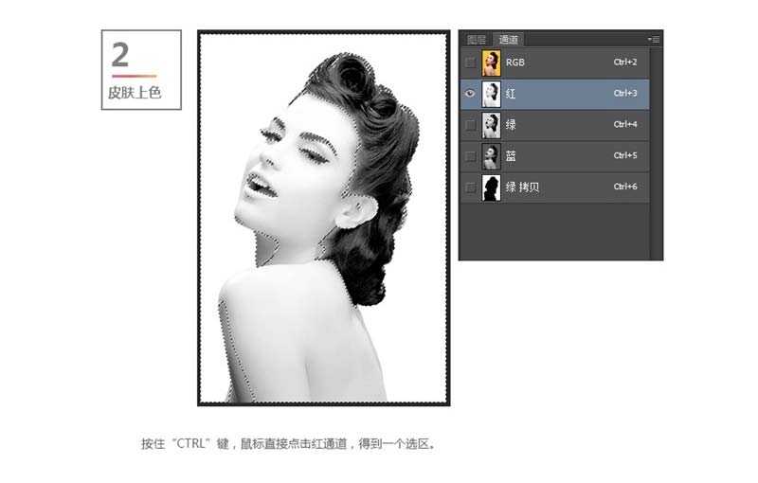This screenshot has height=483, width=758.
Task: Click the 绿 拷贝 channel mask thumbnail
Action: tap(491, 188)
